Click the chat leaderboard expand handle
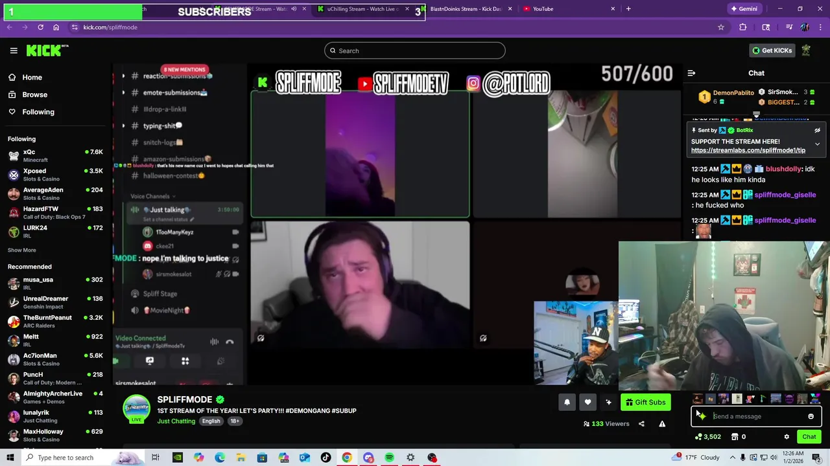This screenshot has width=830, height=466. (x=756, y=115)
